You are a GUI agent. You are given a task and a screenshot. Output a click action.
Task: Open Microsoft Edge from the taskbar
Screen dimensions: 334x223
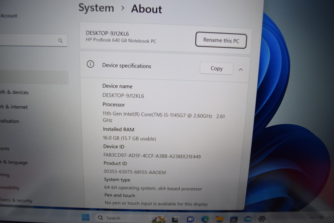click(205, 219)
